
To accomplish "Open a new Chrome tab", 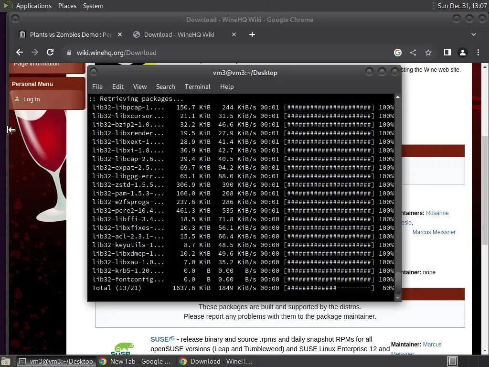I will pyautogui.click(x=252, y=34).
